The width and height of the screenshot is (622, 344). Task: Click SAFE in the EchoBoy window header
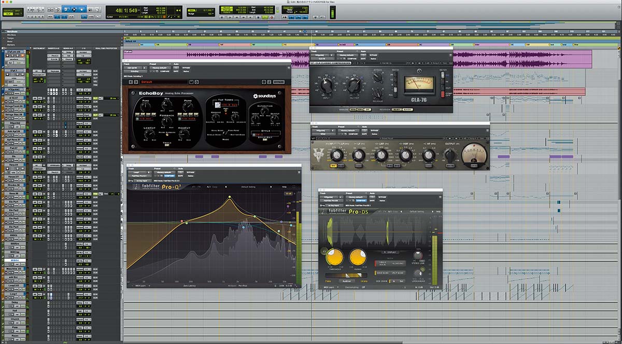(x=176, y=71)
